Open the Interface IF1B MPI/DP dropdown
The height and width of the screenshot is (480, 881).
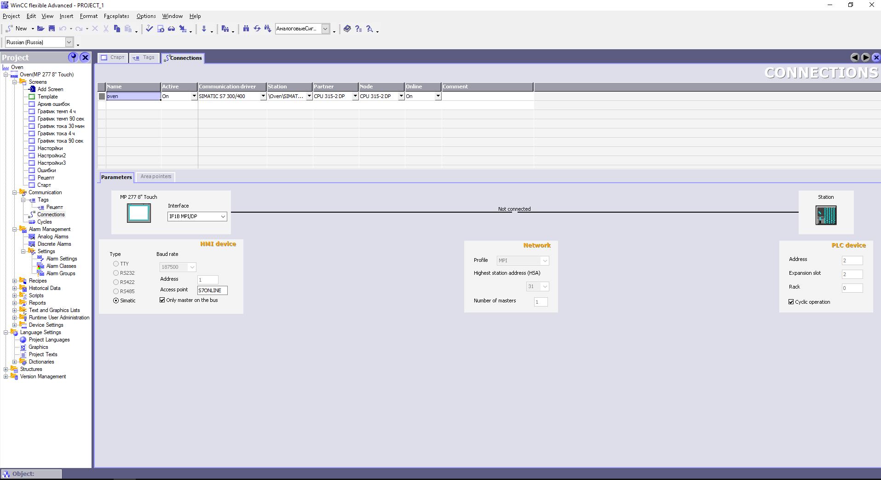click(223, 216)
